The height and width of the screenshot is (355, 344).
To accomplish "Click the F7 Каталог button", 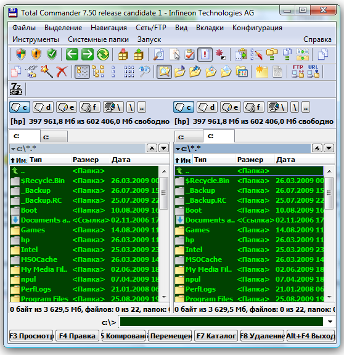I will coord(216,336).
